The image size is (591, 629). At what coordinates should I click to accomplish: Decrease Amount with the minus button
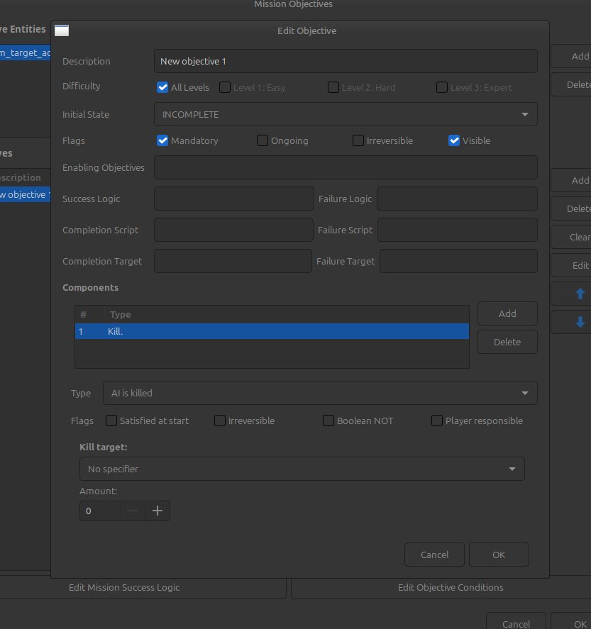tap(133, 511)
